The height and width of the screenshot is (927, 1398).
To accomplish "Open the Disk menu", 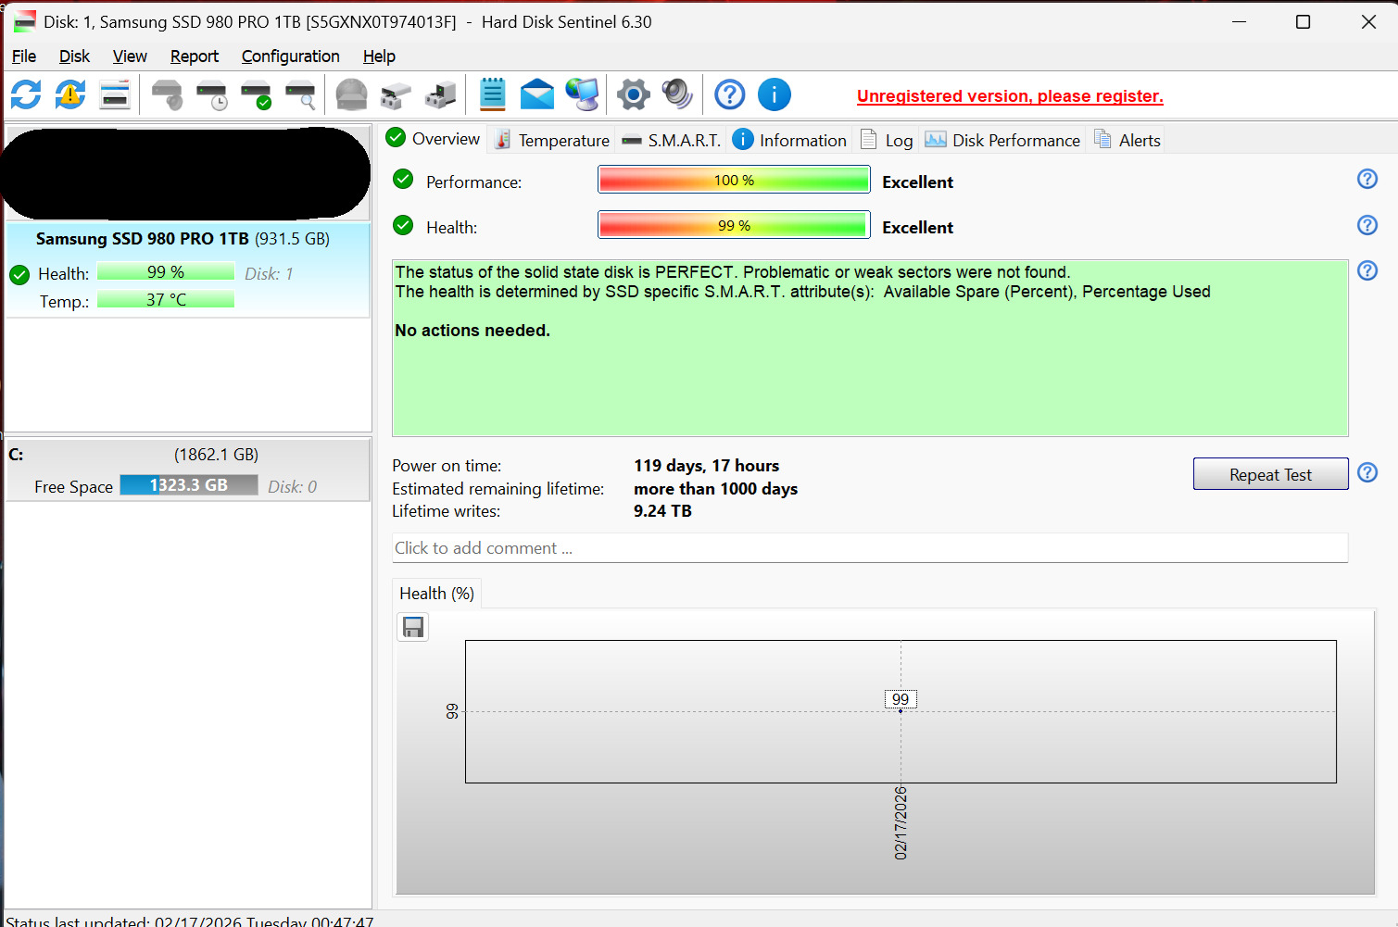I will tap(74, 56).
